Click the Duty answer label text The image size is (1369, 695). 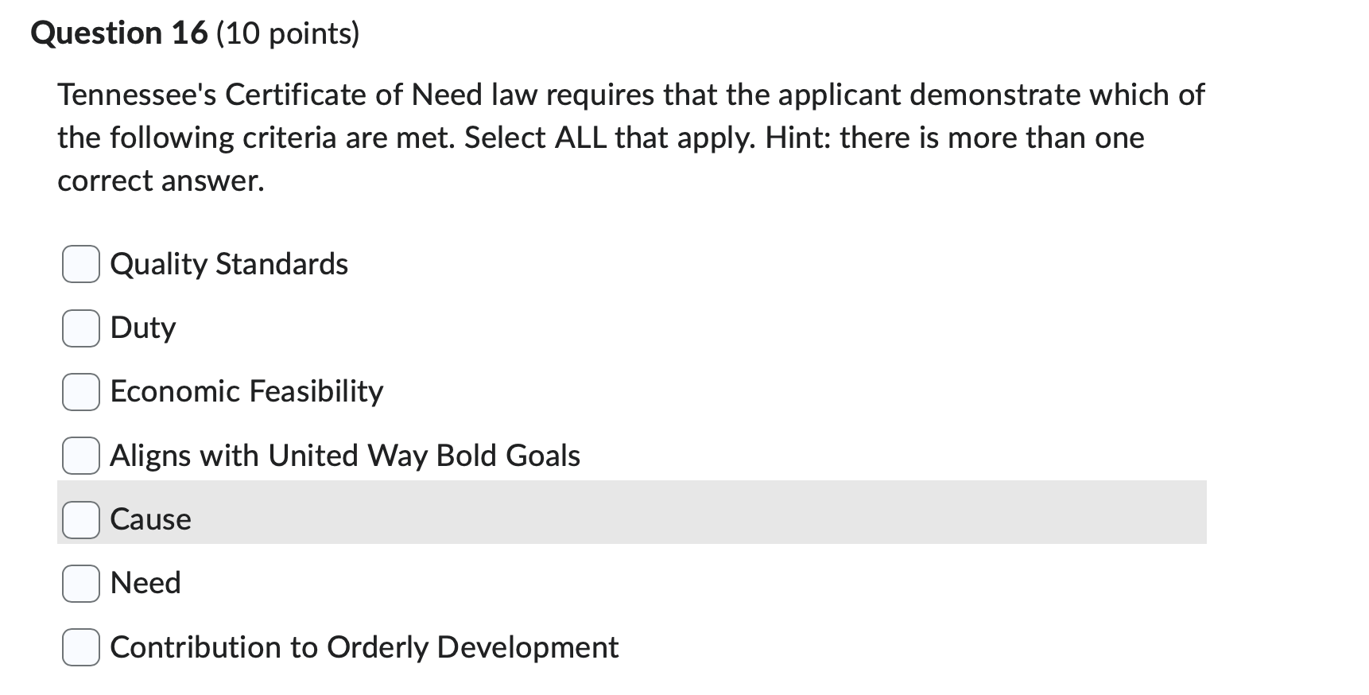[143, 328]
